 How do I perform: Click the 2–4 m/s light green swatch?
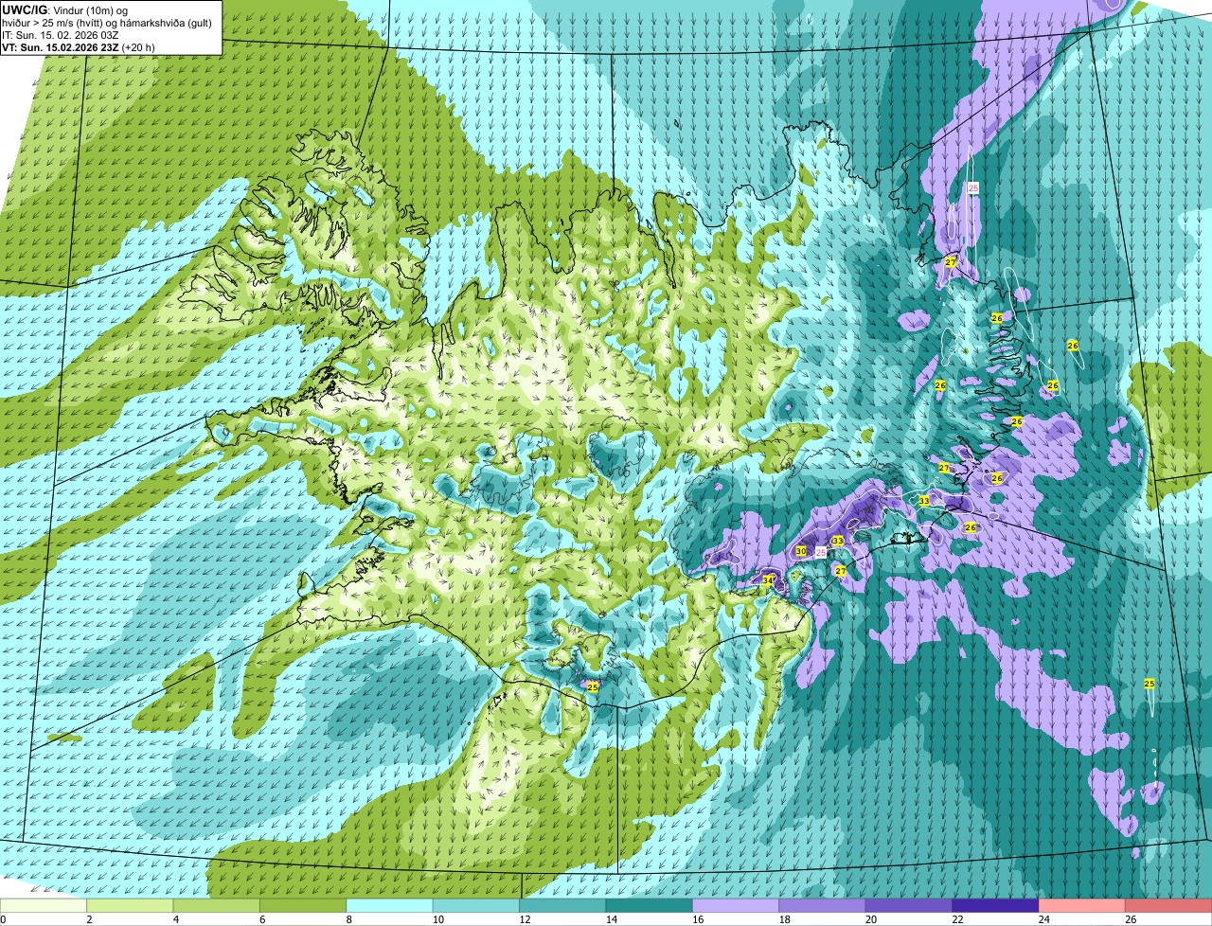[x=131, y=905]
